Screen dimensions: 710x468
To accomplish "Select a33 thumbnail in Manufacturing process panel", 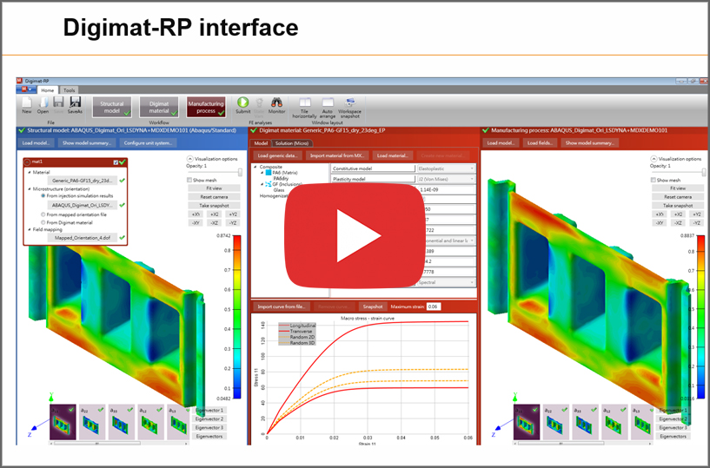I will (586, 422).
